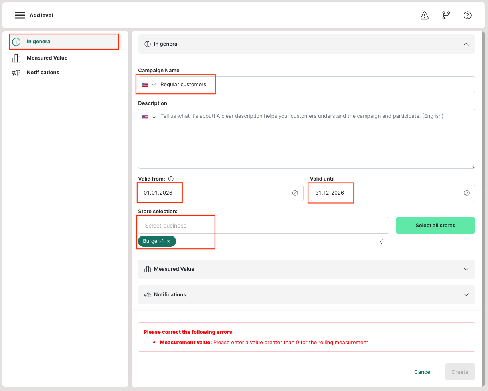The height and width of the screenshot is (391, 488).
Task: Select In general in sidebar
Action: tap(39, 42)
